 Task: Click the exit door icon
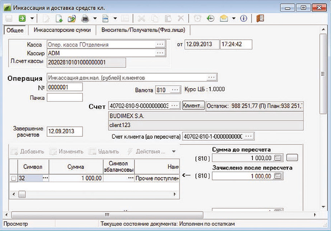point(260,18)
